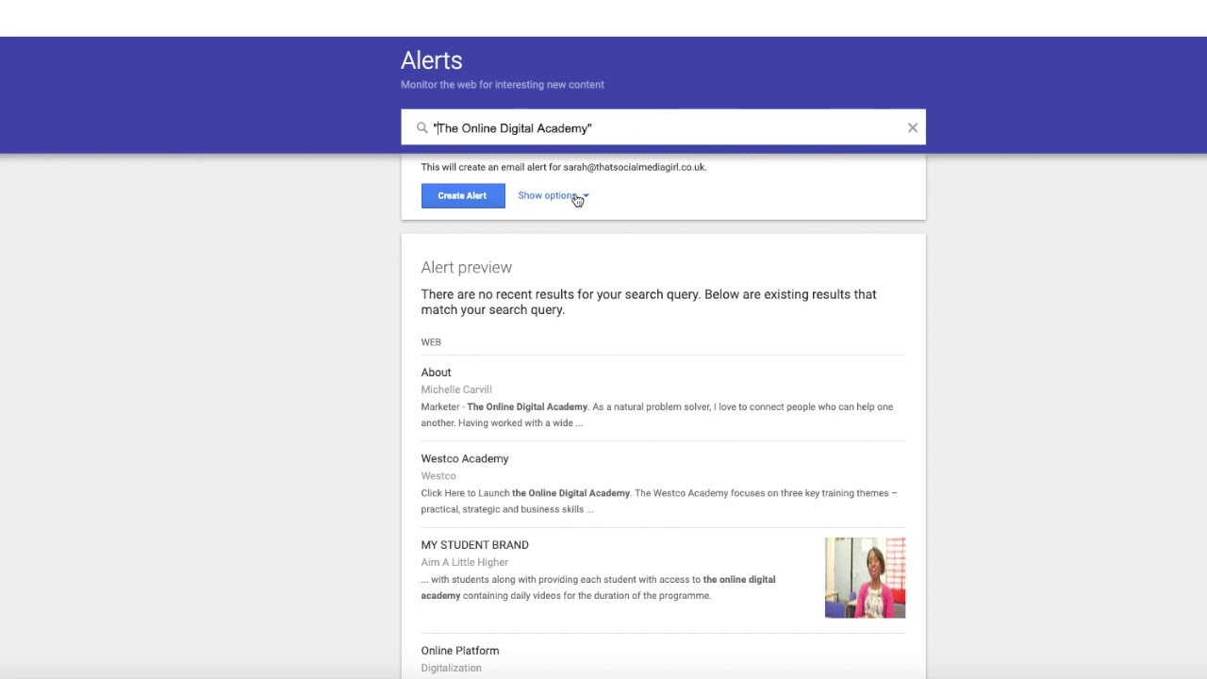The height and width of the screenshot is (679, 1207).
Task: Click the MY STUDENT BRAND video thumbnail
Action: [x=865, y=578]
